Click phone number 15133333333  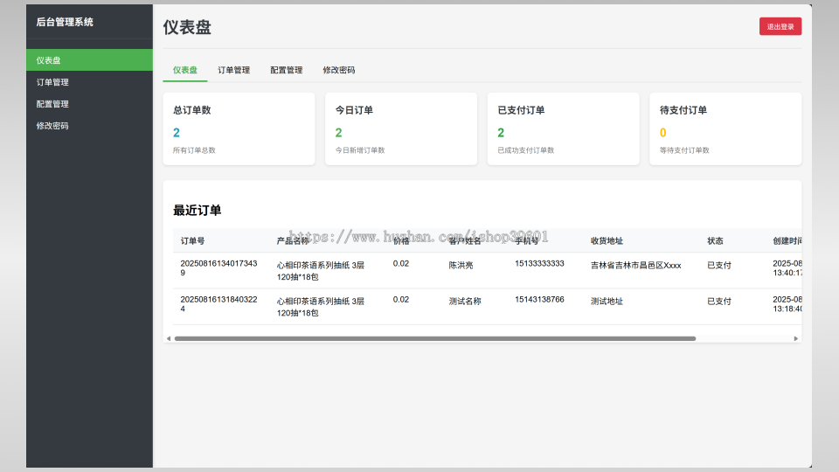(539, 263)
